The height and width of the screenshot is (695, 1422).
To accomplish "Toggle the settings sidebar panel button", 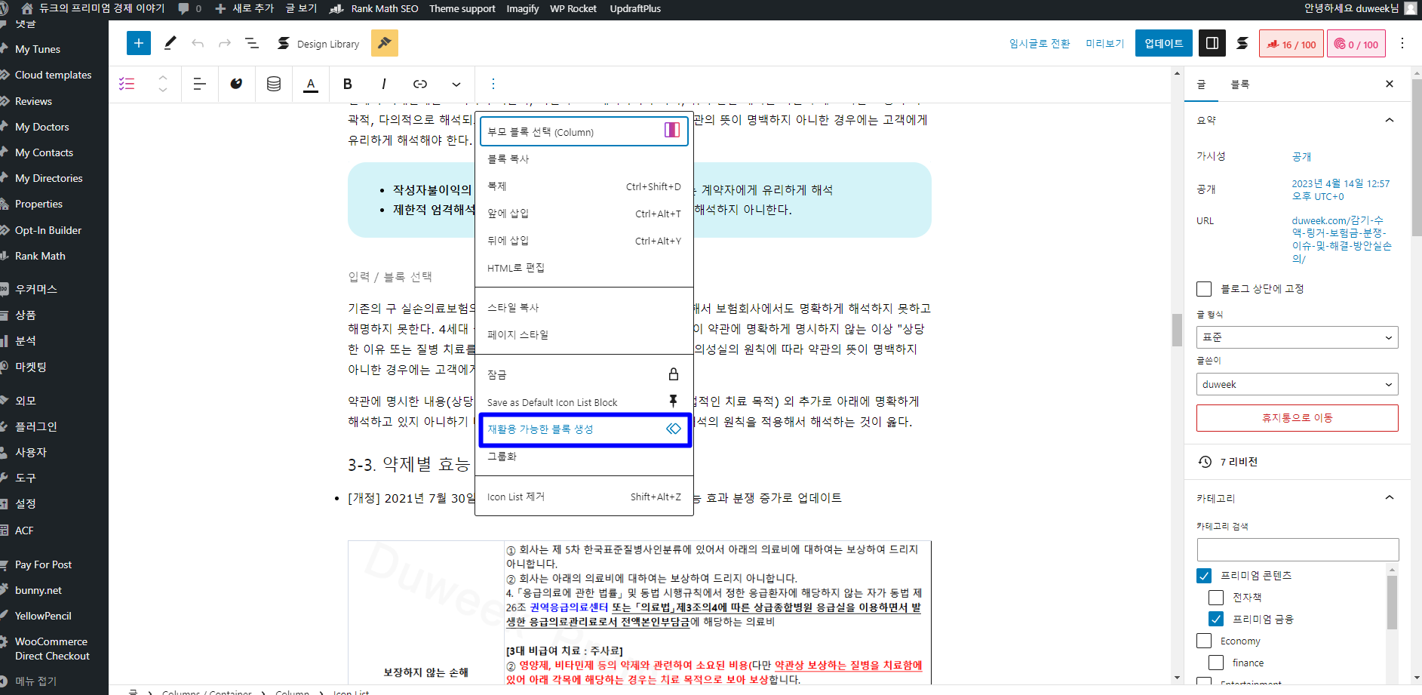I will [1212, 43].
